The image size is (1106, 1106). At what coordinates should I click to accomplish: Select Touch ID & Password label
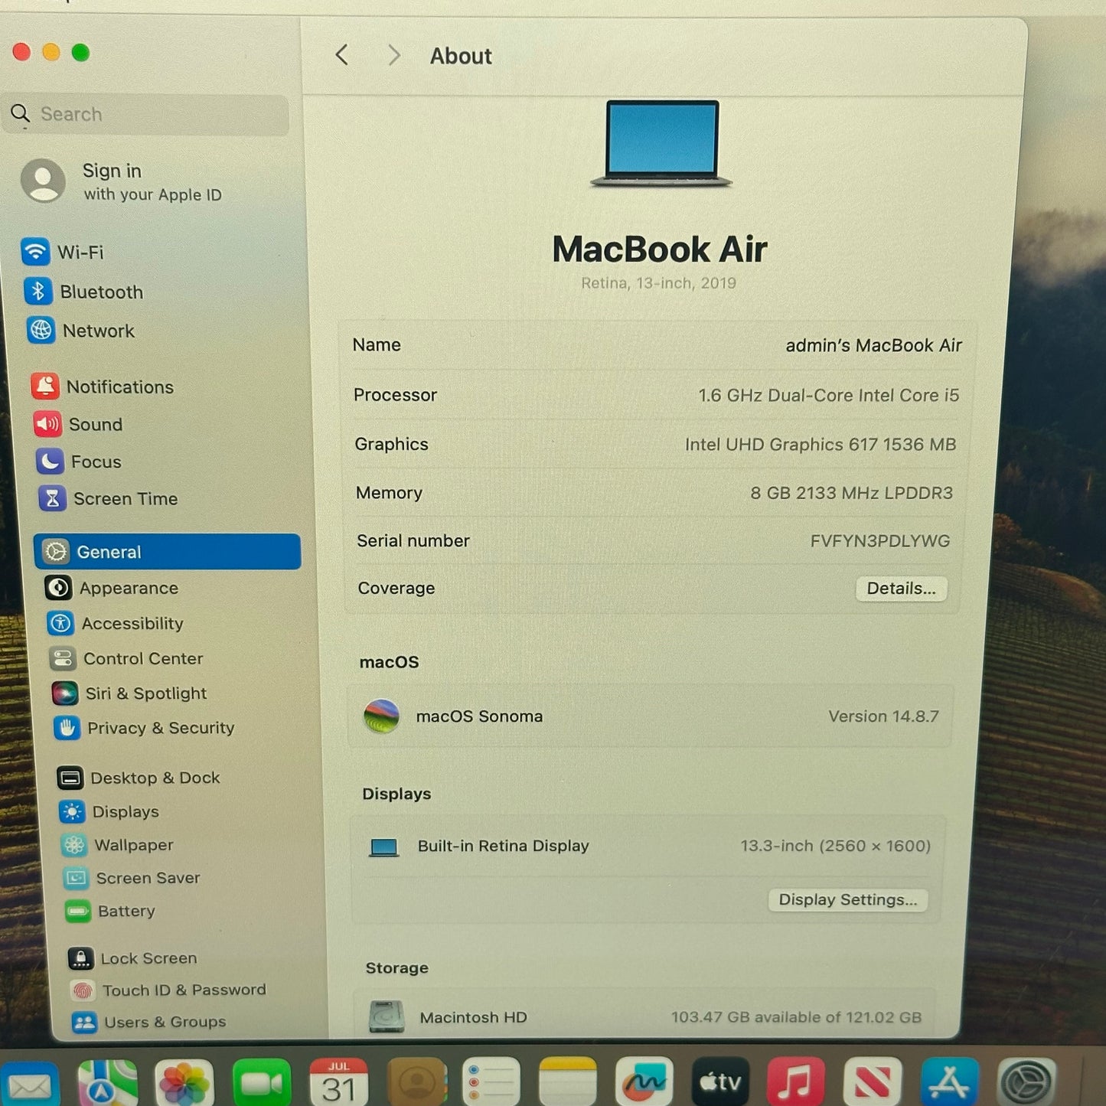[x=184, y=990]
